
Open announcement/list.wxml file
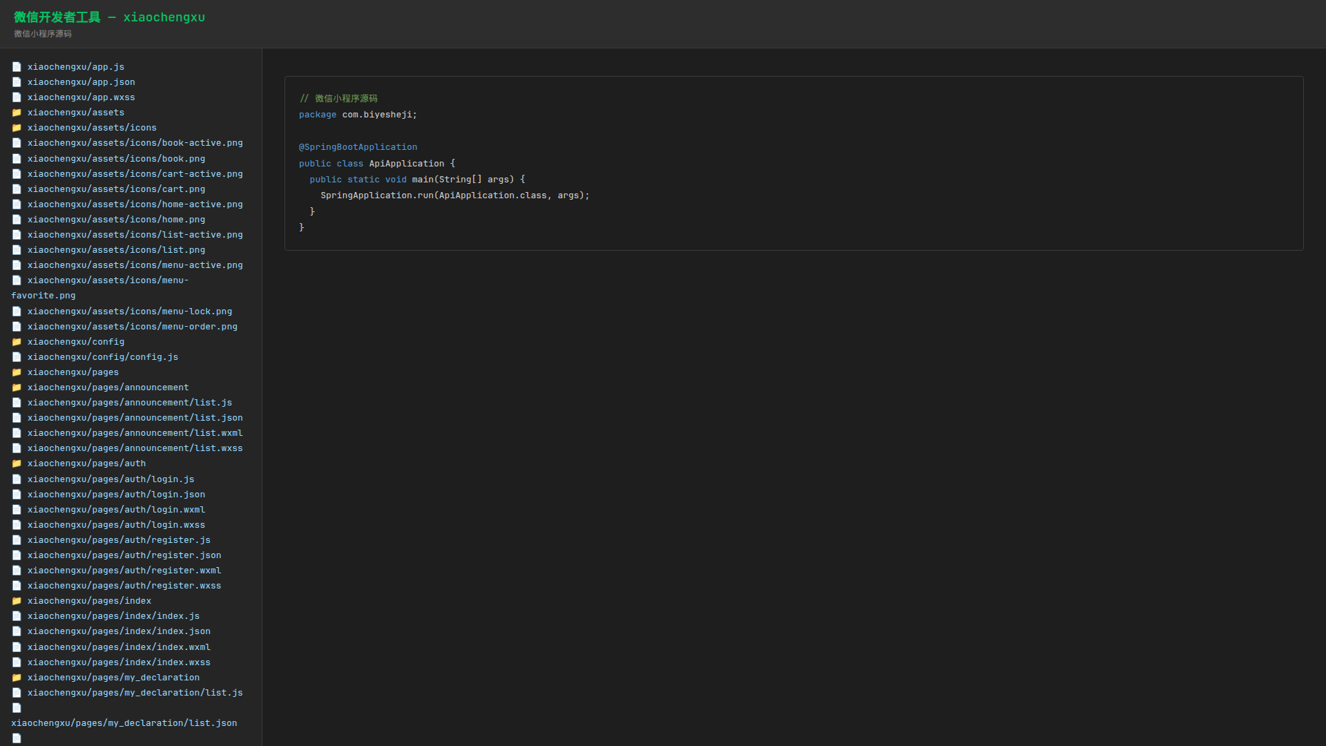click(x=135, y=433)
